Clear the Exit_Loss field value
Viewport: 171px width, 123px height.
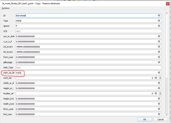pyautogui.click(x=159, y=114)
